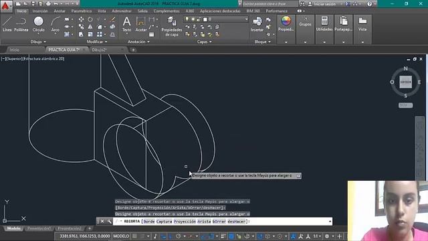The image size is (428, 241).
Task: Expand the Capas panel
Action: [204, 42]
